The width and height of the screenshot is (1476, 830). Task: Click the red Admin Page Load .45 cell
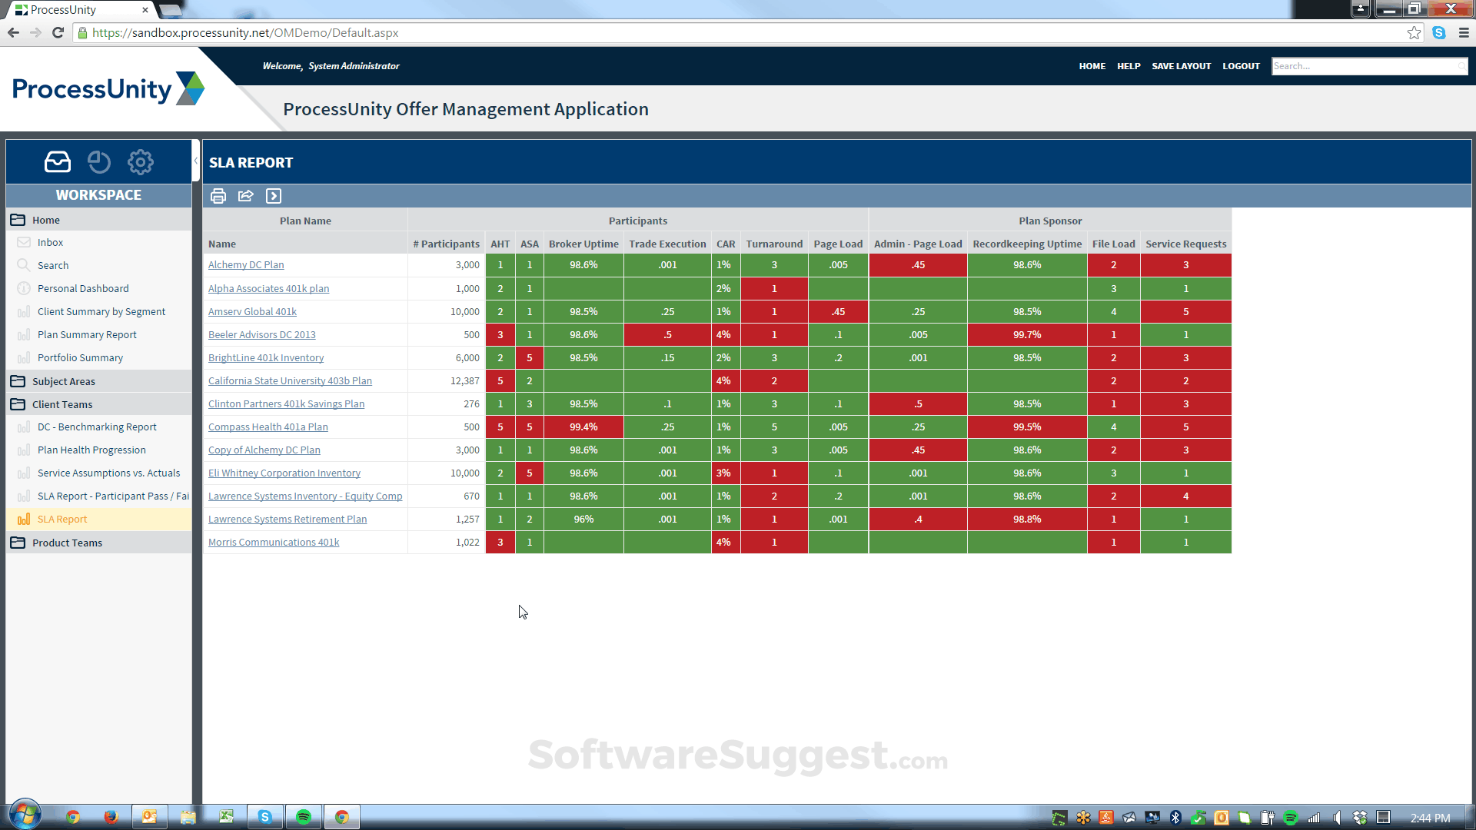pos(918,265)
